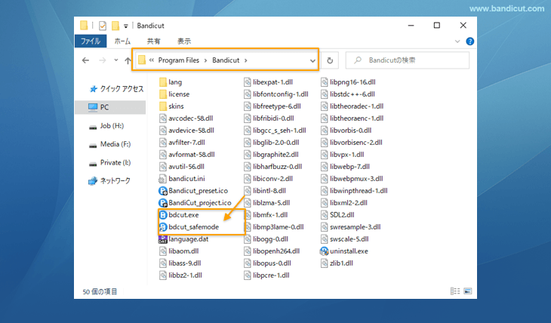The width and height of the screenshot is (551, 323).
Task: Click the bdcut.exe application icon
Action: (163, 215)
